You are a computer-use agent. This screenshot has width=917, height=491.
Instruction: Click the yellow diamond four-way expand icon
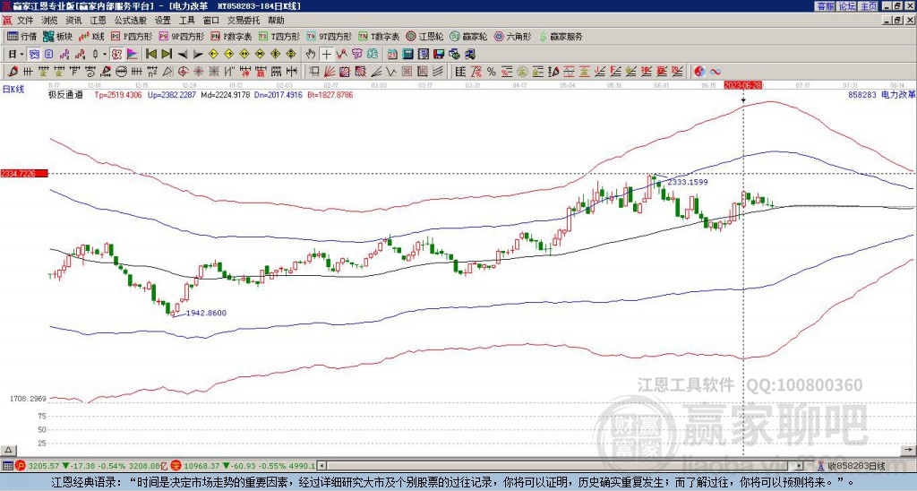[x=291, y=55]
